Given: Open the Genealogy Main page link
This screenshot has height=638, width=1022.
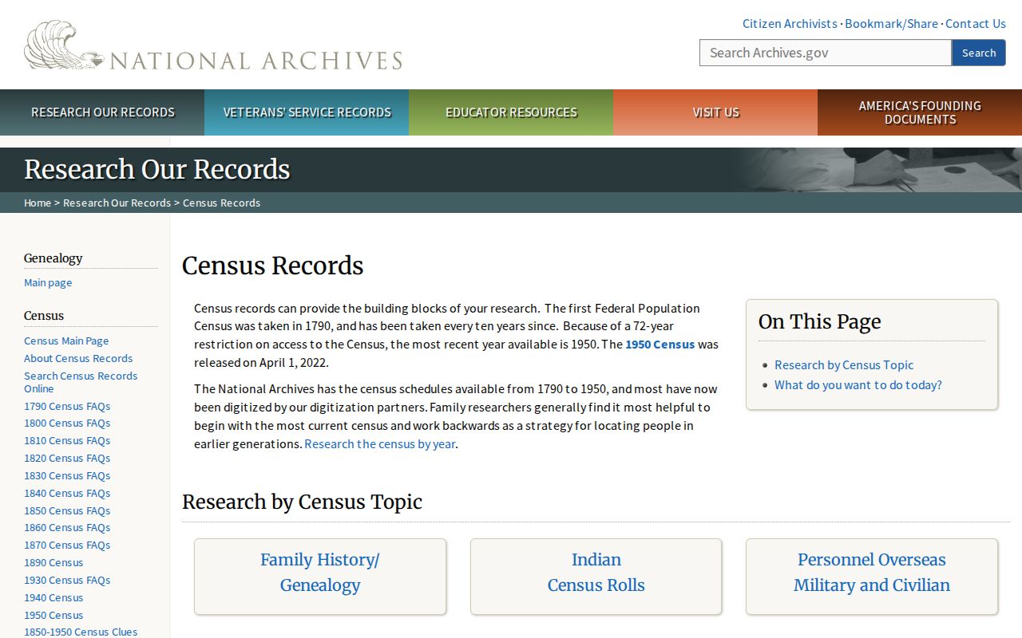Looking at the screenshot, I should click(x=48, y=283).
